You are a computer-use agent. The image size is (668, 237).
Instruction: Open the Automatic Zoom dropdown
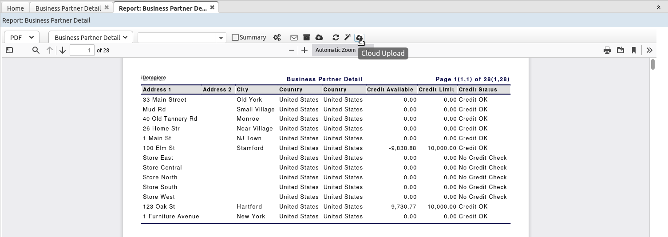click(336, 50)
